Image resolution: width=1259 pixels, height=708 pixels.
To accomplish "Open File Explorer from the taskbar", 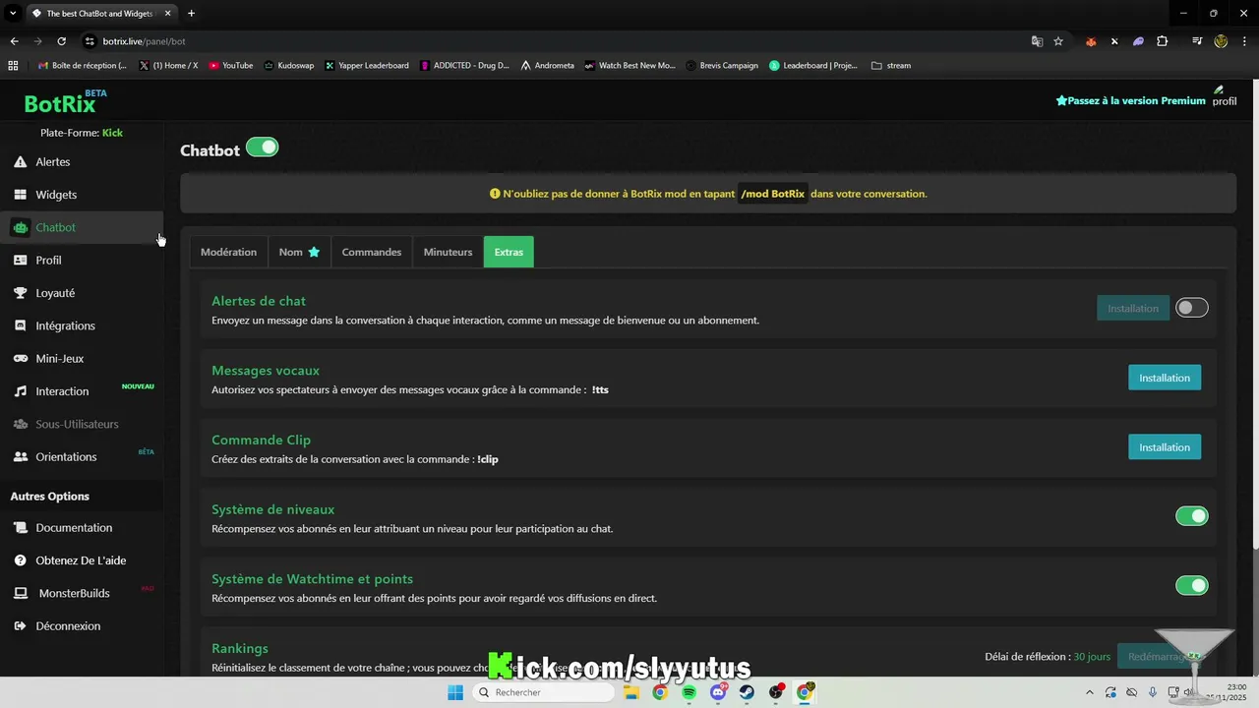I will (631, 692).
